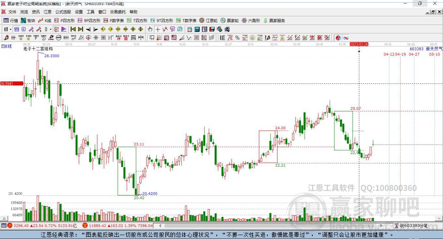Select the angle protractor drawing tool

coord(81,38)
